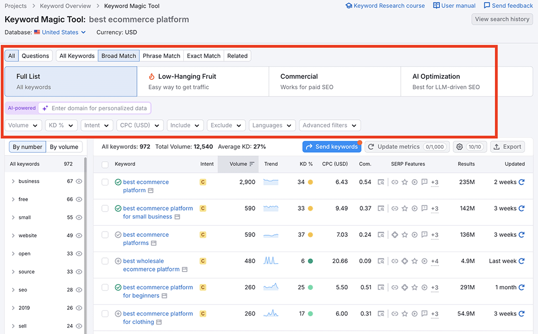Click the +4 SERP features indicator
The height and width of the screenshot is (334, 538).
(x=434, y=262)
